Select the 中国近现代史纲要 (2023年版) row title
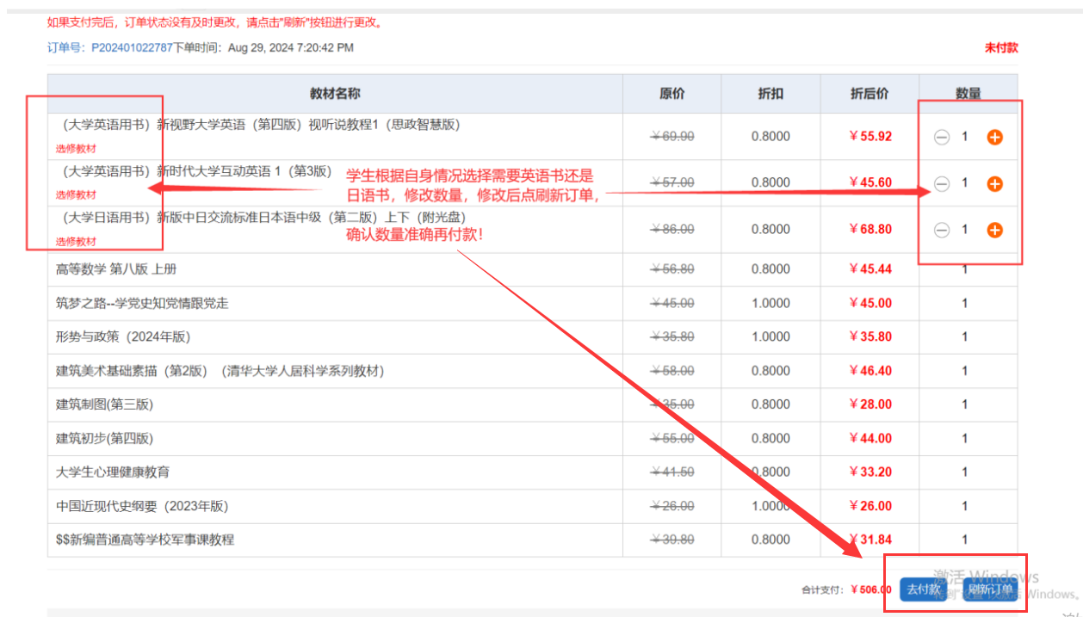The height and width of the screenshot is (617, 1083). pyautogui.click(x=142, y=506)
